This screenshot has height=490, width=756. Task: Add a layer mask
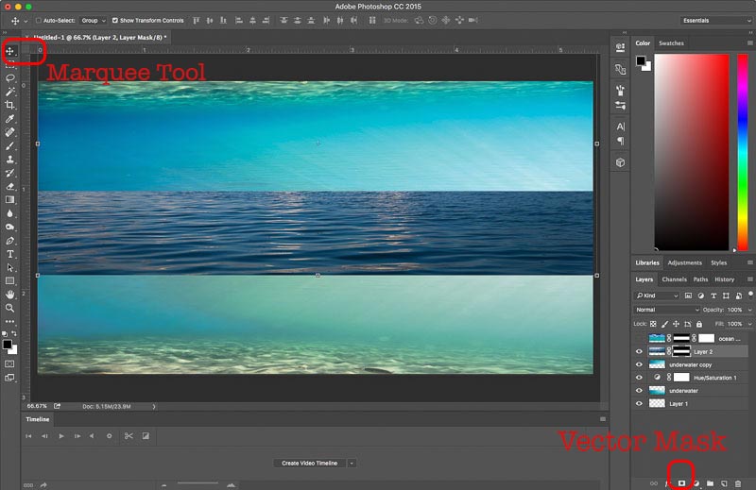tap(681, 483)
